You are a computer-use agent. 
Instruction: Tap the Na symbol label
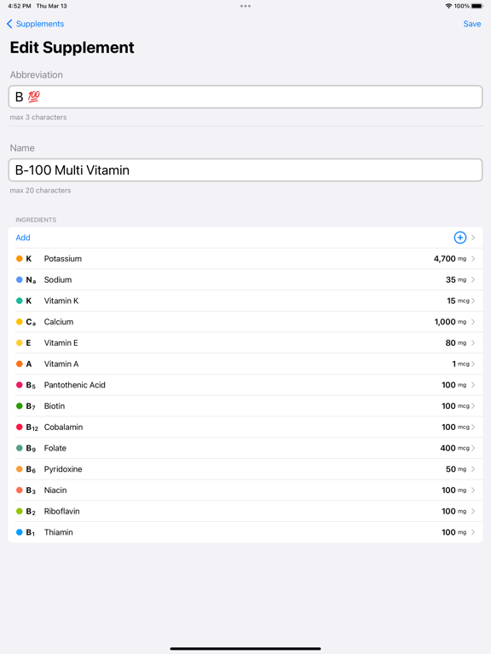point(31,279)
